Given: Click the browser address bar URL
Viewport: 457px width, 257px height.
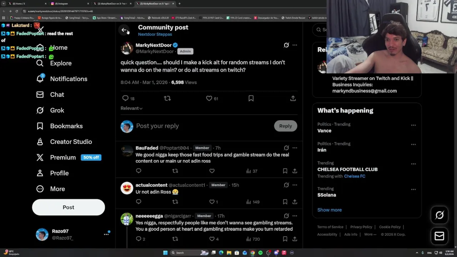Looking at the screenshot, I should (x=60, y=11).
